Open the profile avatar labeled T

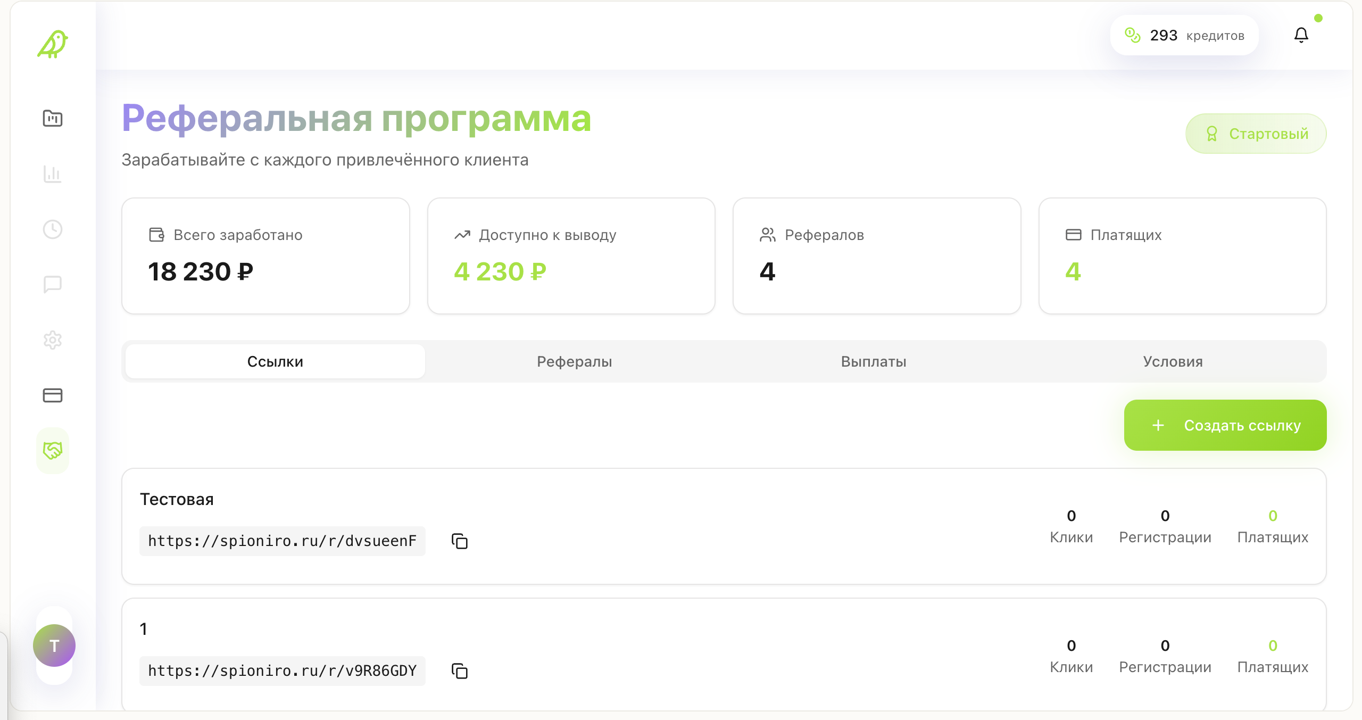click(54, 645)
